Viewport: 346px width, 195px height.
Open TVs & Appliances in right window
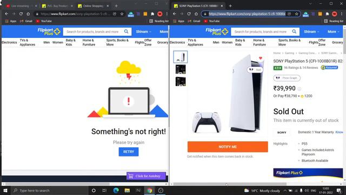(x=195, y=42)
